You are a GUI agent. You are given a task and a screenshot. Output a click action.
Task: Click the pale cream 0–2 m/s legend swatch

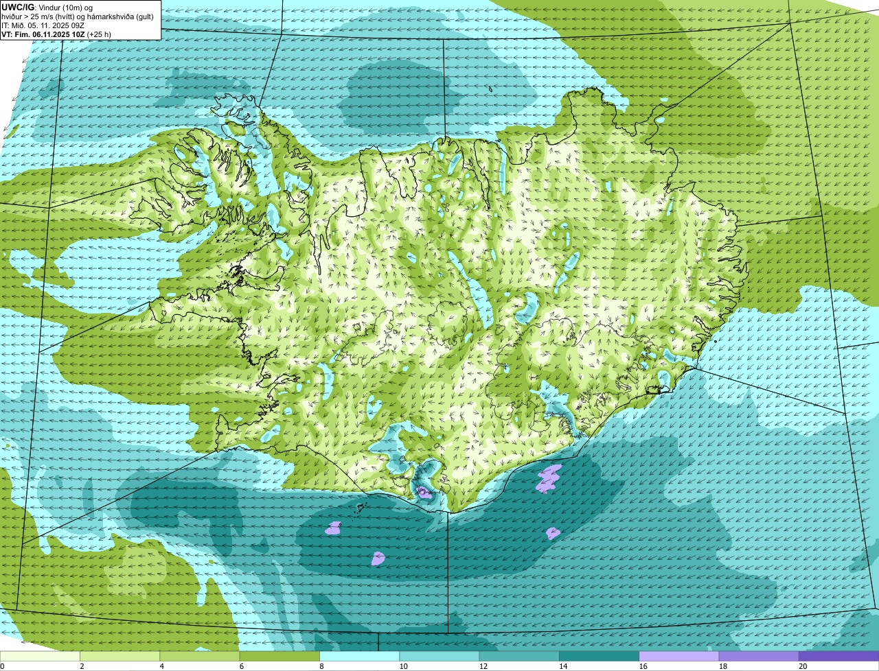click(40, 656)
